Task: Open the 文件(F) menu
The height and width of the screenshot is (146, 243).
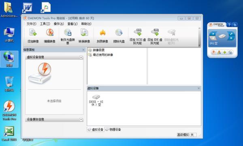Action: [32, 24]
